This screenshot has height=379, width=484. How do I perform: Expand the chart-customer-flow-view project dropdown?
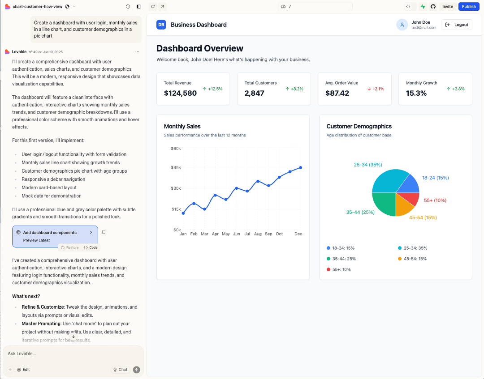coord(74,7)
